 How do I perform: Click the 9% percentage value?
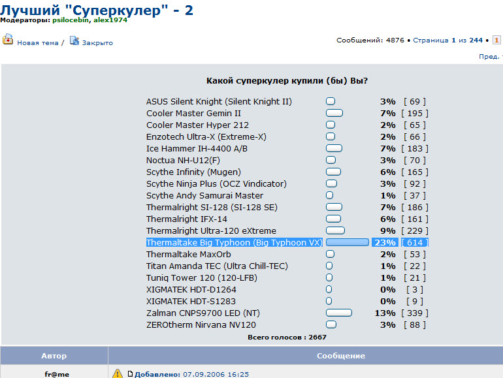pos(388,231)
